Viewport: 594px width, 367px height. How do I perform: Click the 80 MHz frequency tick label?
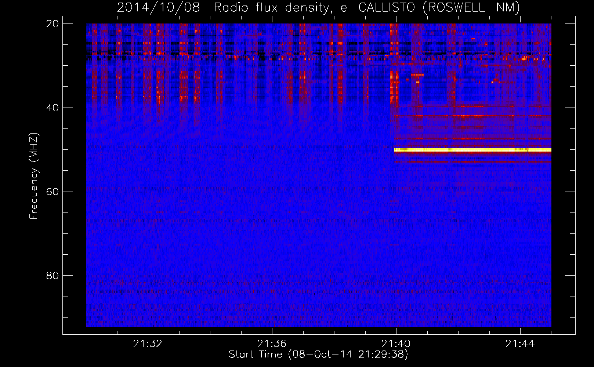click(x=52, y=276)
